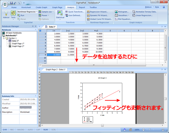Click the Run test button
Viewport: 169px width, 133px height.
21,16
